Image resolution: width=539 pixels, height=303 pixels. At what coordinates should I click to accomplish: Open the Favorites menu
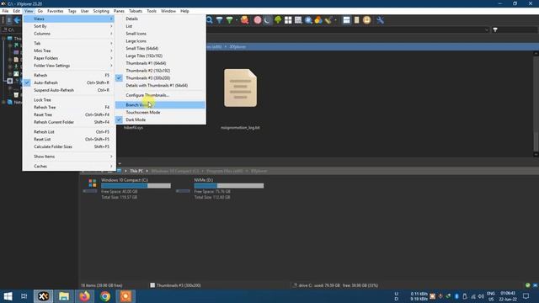56,11
